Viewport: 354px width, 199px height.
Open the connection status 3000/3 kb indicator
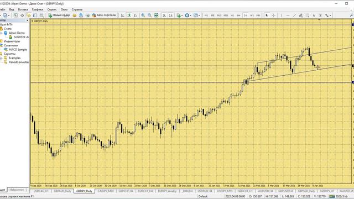point(339,197)
